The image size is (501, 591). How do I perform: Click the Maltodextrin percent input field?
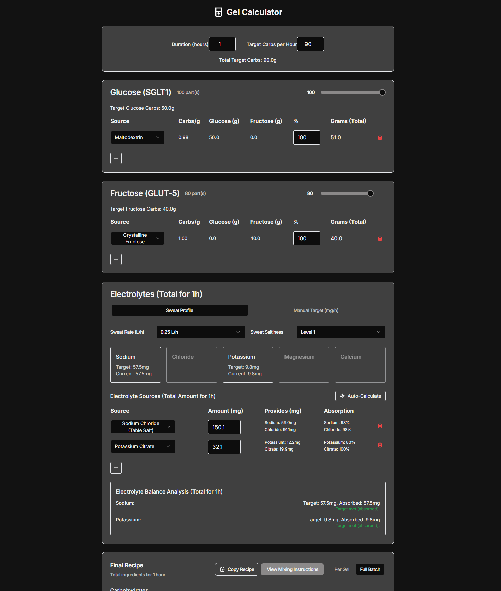click(x=307, y=137)
